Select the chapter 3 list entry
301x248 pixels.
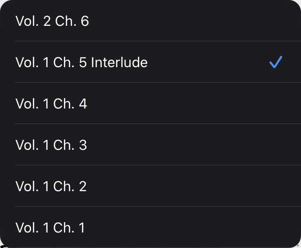coord(51,145)
